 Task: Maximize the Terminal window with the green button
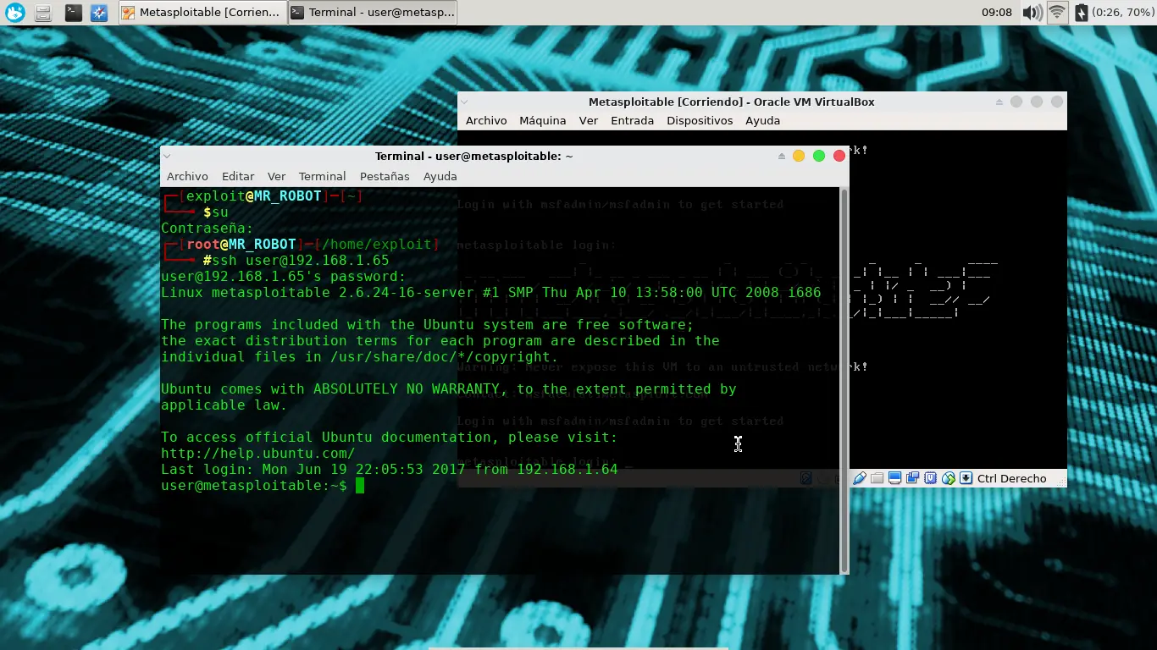[x=819, y=157]
